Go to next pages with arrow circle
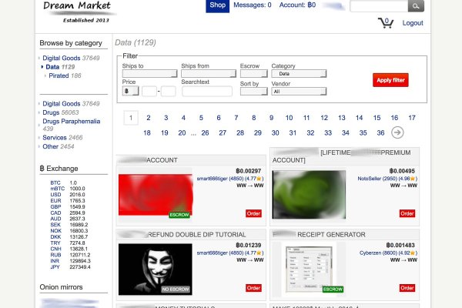Screen dimensions: 462x308 click(x=397, y=132)
